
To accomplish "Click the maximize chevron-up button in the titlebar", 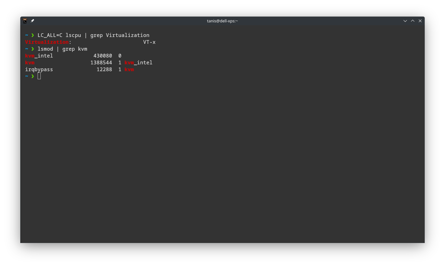I will point(412,21).
